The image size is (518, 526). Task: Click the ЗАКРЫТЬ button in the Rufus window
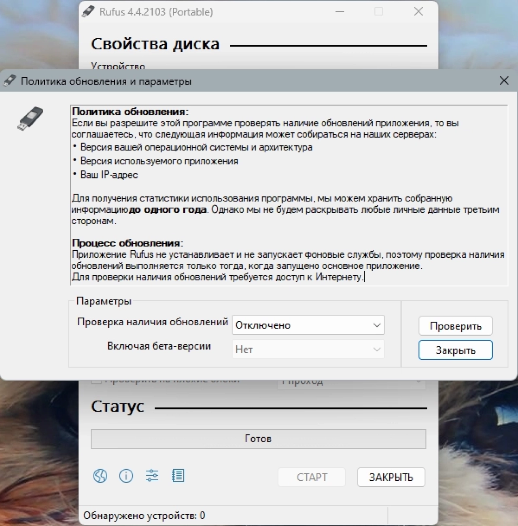tap(391, 477)
